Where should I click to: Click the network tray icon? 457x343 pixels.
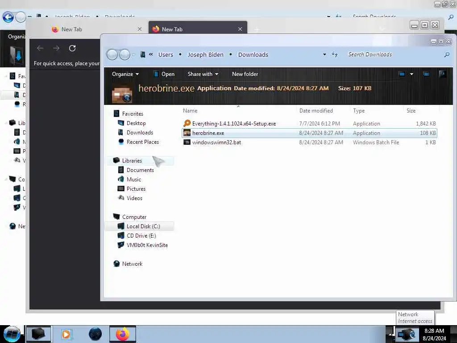(406, 335)
